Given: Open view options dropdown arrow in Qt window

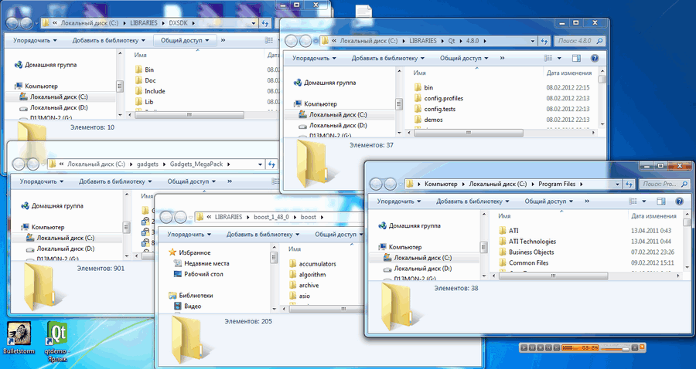Looking at the screenshot, I should click(561, 58).
